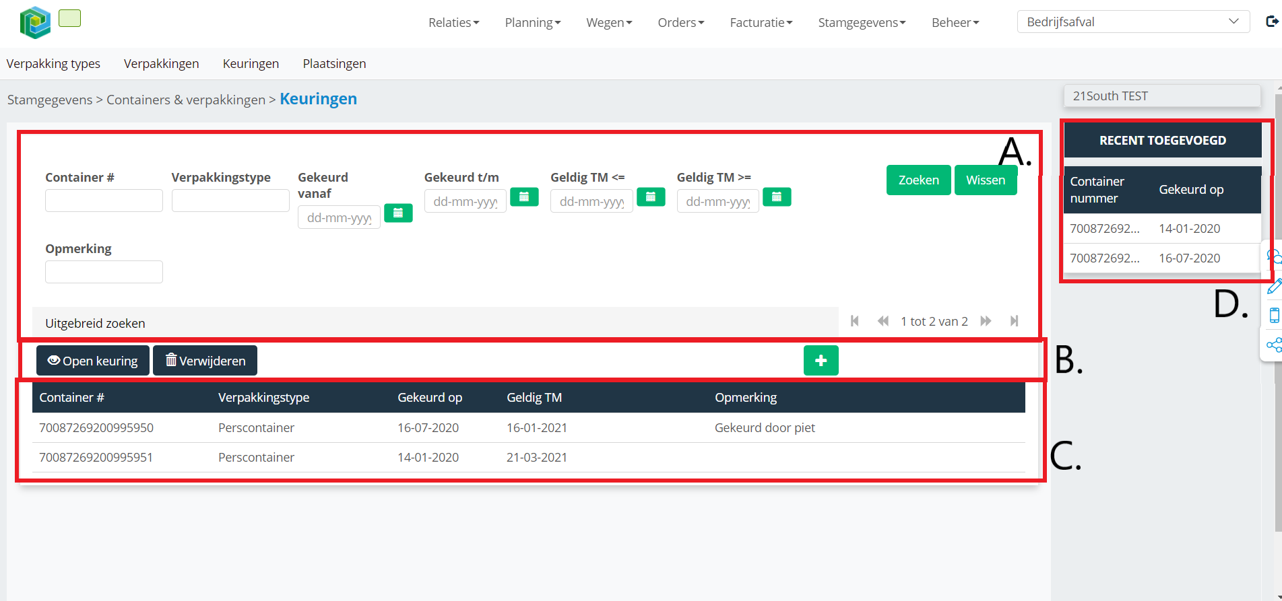Screen dimensions: 1282x601
Task: Click the 'Gekeurd door piet' remark cell
Action: click(x=765, y=427)
